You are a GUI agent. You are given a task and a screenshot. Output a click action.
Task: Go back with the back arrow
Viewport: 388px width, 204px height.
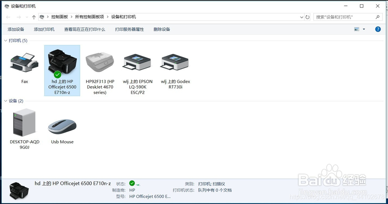coord(8,17)
